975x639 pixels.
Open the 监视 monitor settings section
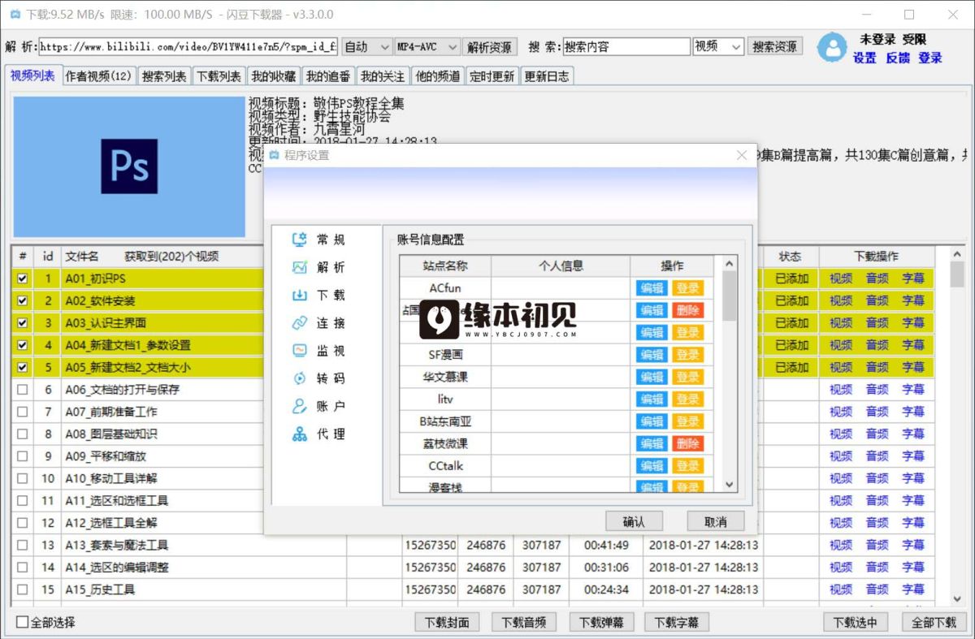point(318,351)
